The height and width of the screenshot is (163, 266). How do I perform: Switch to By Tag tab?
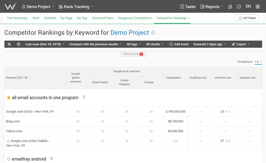82,18
